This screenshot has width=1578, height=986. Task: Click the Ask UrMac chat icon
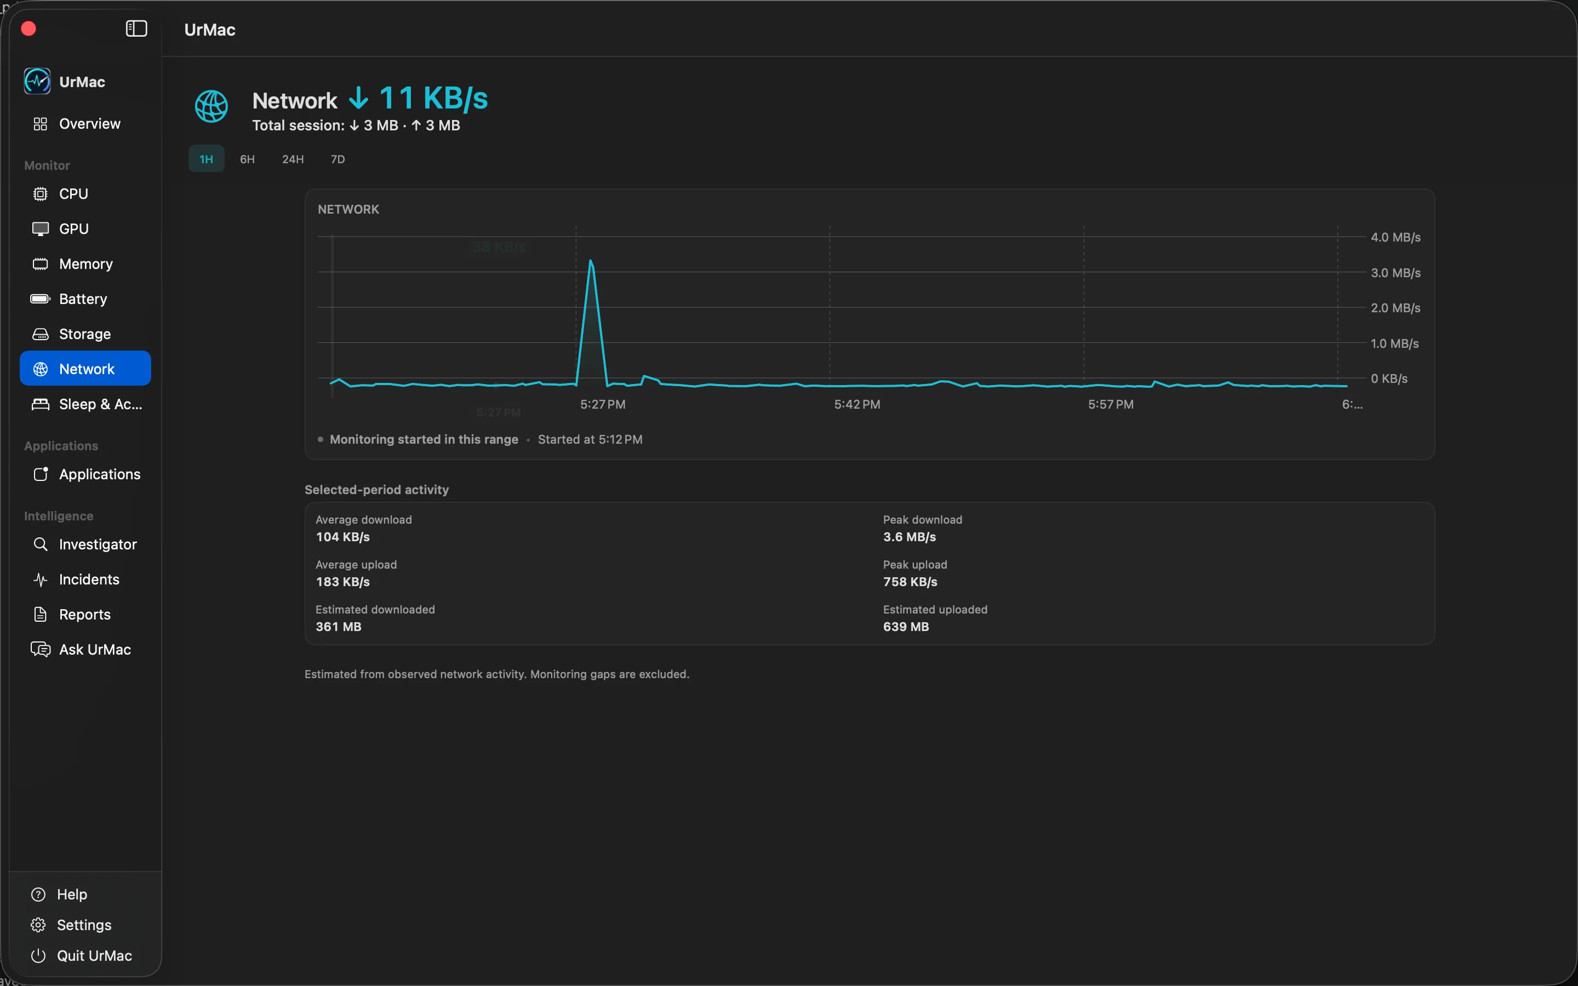tap(41, 650)
